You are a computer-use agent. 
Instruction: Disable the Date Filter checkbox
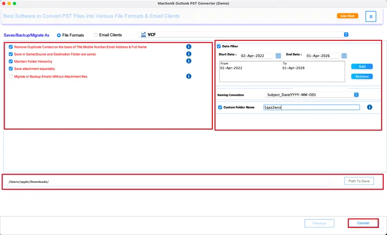[219, 46]
